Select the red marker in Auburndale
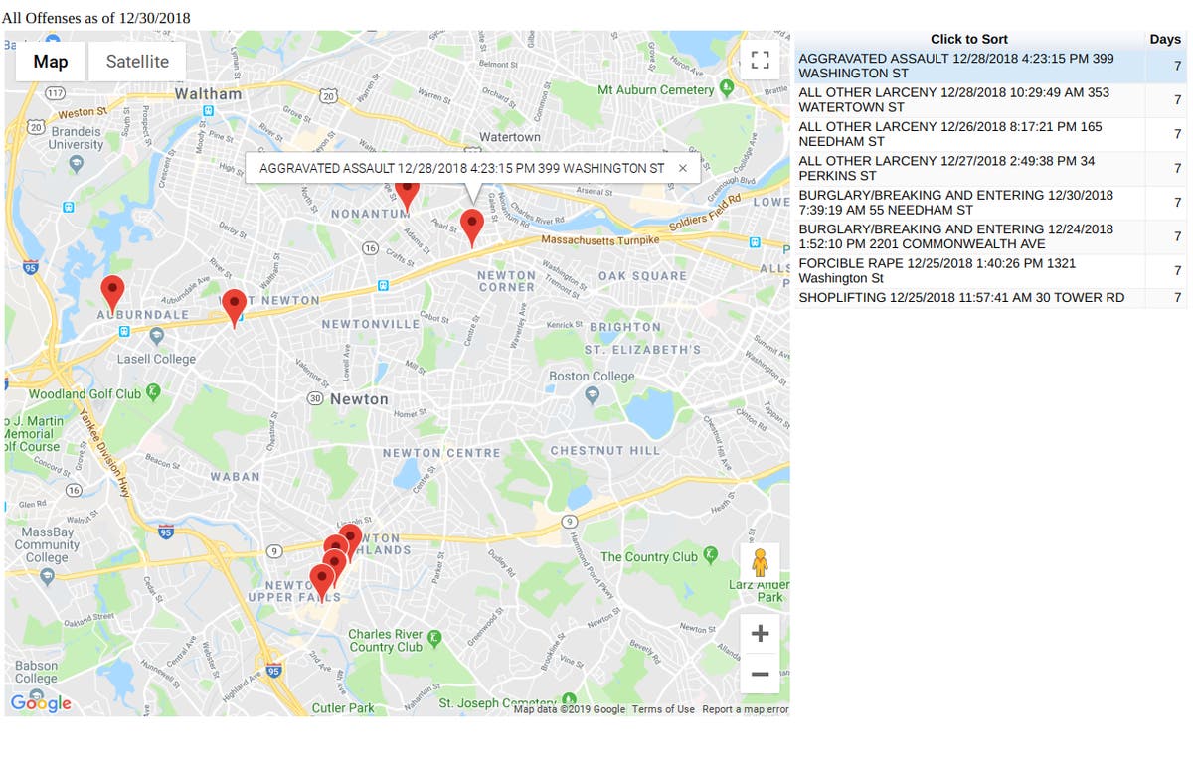Image resolution: width=1193 pixels, height=760 pixels. (113, 292)
